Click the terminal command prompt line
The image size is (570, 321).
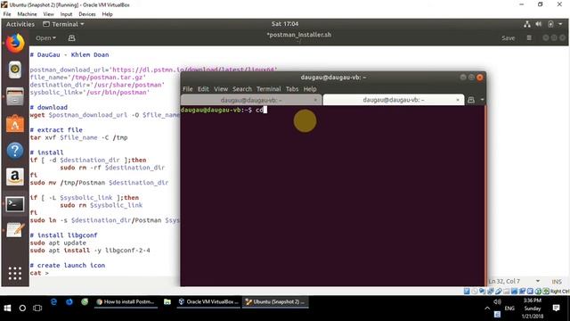coord(224,110)
